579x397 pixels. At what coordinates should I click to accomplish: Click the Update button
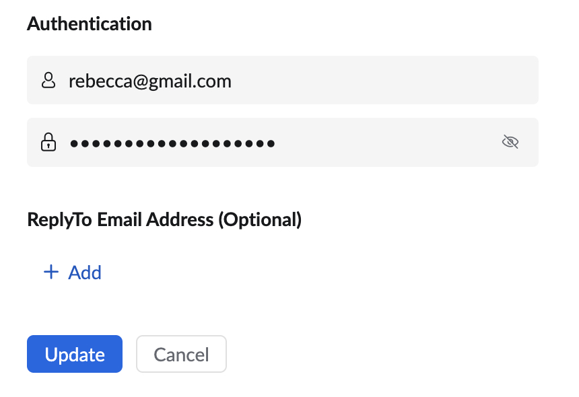tap(75, 354)
